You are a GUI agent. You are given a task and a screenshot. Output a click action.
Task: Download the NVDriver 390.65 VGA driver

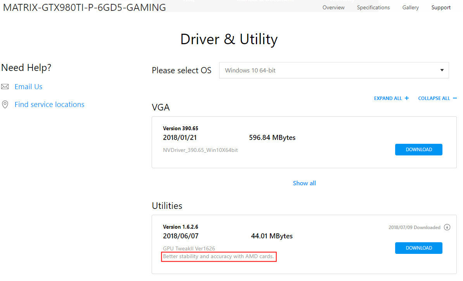(x=419, y=150)
